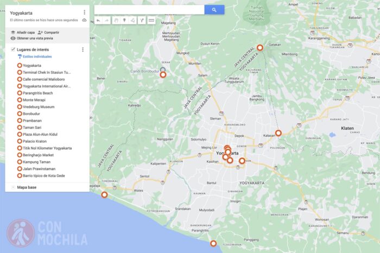
Task: Click the blue search button
Action: click(x=214, y=10)
